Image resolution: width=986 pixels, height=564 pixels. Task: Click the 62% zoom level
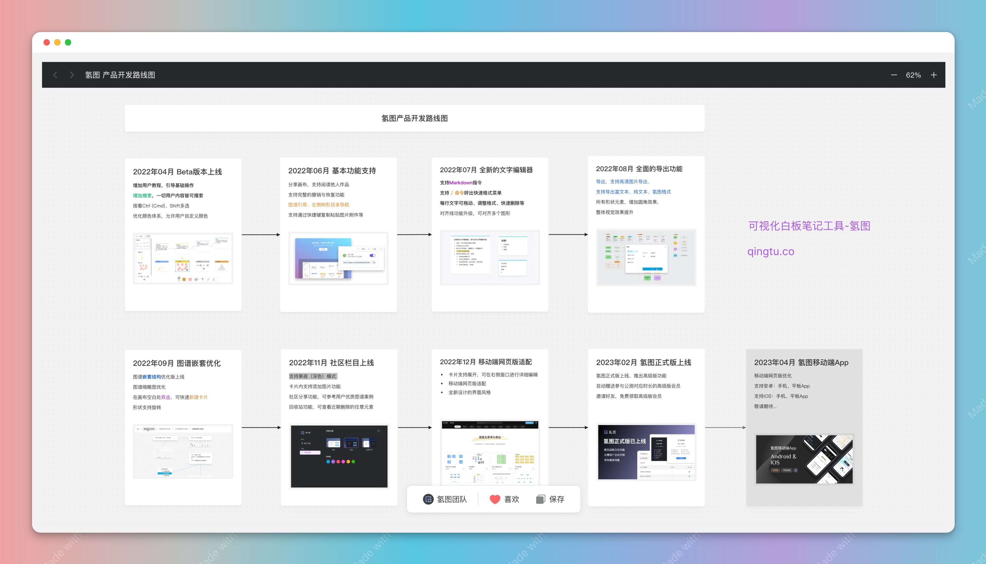[913, 75]
